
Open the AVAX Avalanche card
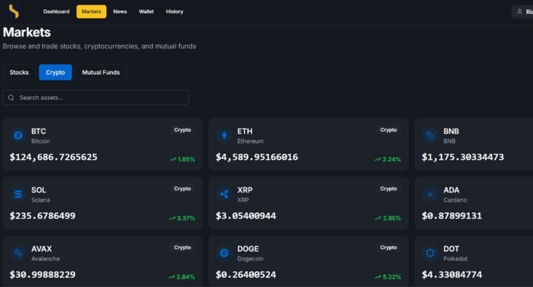pos(102,261)
